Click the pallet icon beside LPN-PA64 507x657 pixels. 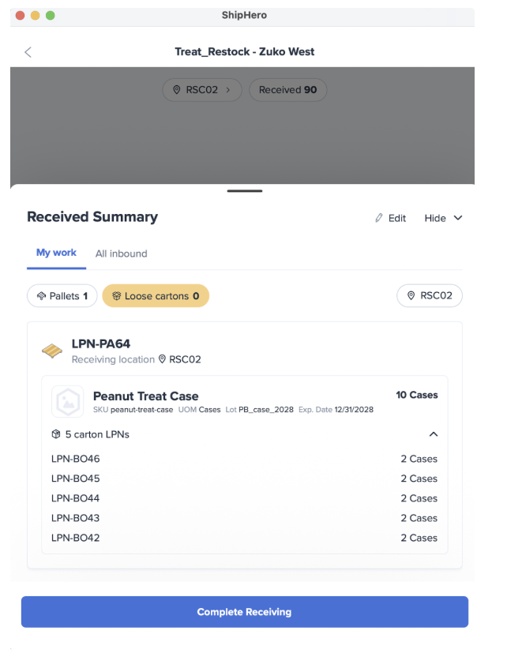click(52, 351)
